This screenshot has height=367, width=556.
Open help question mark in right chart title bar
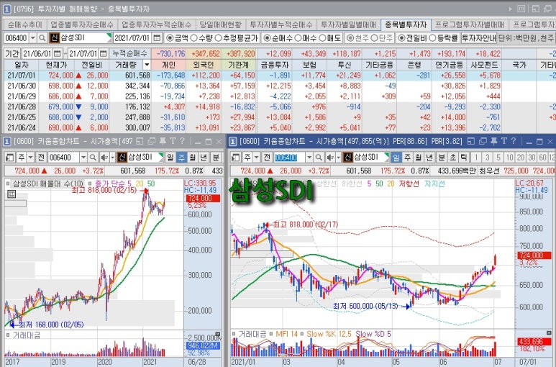[x=513, y=142]
